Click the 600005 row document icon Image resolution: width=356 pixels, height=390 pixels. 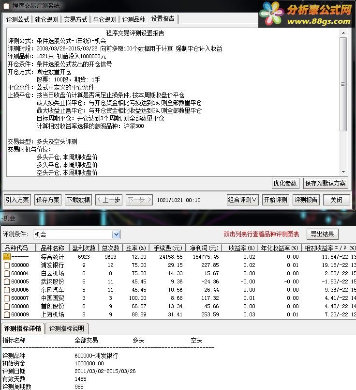click(7, 281)
